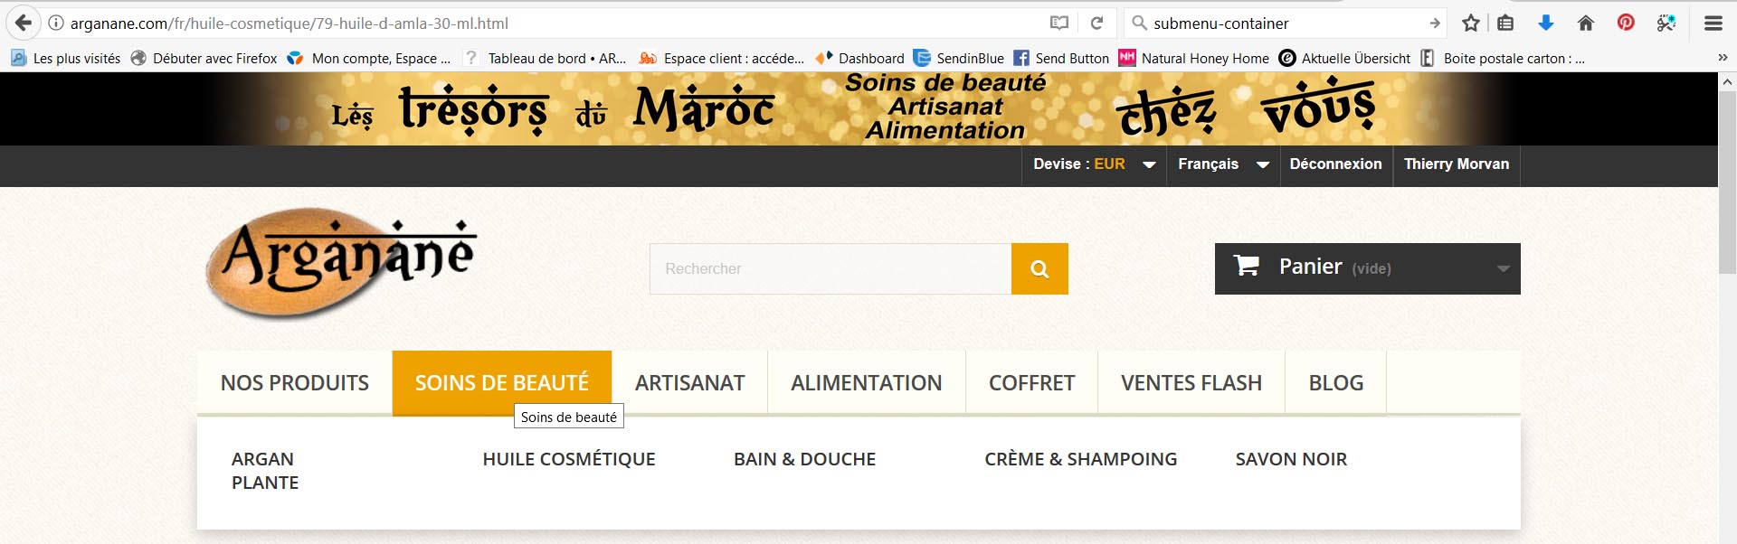
Task: Reload the current page
Action: click(x=1096, y=23)
